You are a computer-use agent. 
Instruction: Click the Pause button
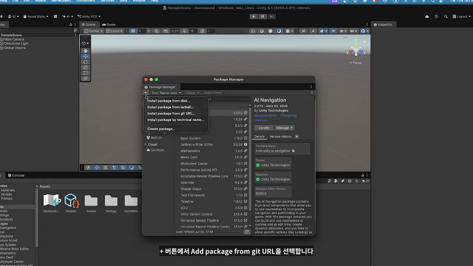(x=263, y=16)
